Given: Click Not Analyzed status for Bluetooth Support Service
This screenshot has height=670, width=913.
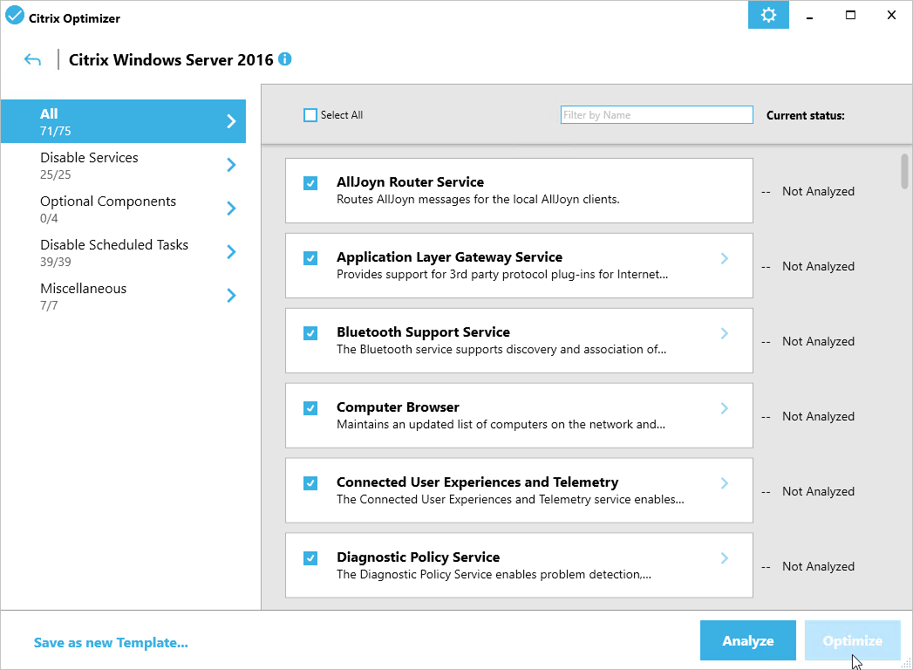Looking at the screenshot, I should (x=818, y=341).
